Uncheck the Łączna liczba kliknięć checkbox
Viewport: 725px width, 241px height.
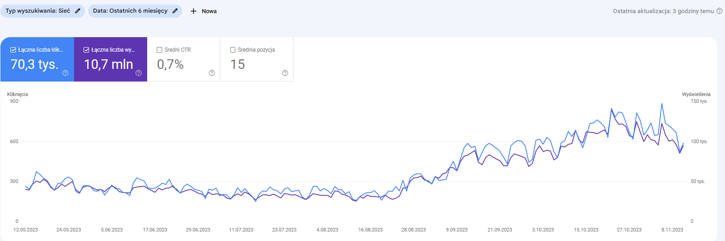[13, 50]
